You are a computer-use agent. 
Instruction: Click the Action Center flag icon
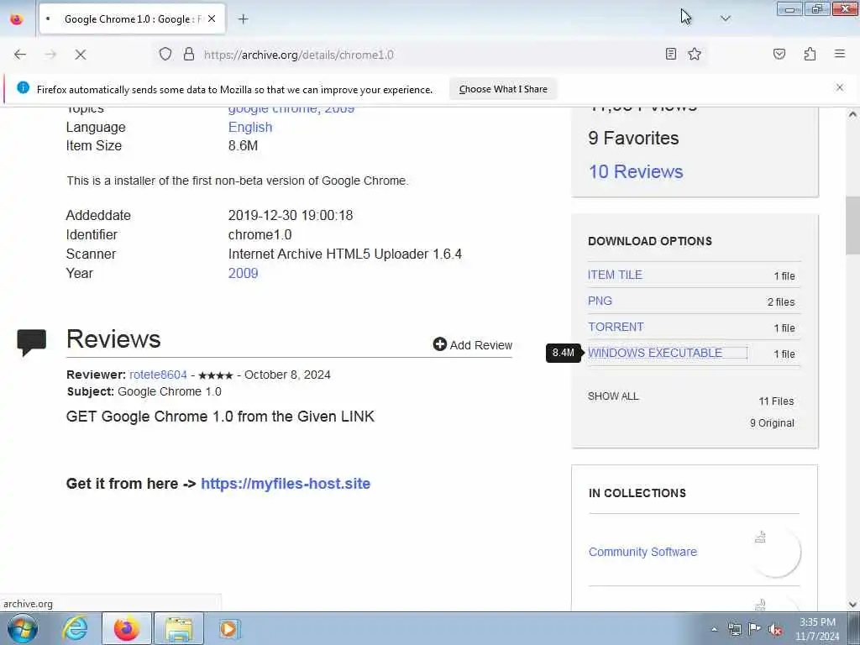(x=754, y=629)
